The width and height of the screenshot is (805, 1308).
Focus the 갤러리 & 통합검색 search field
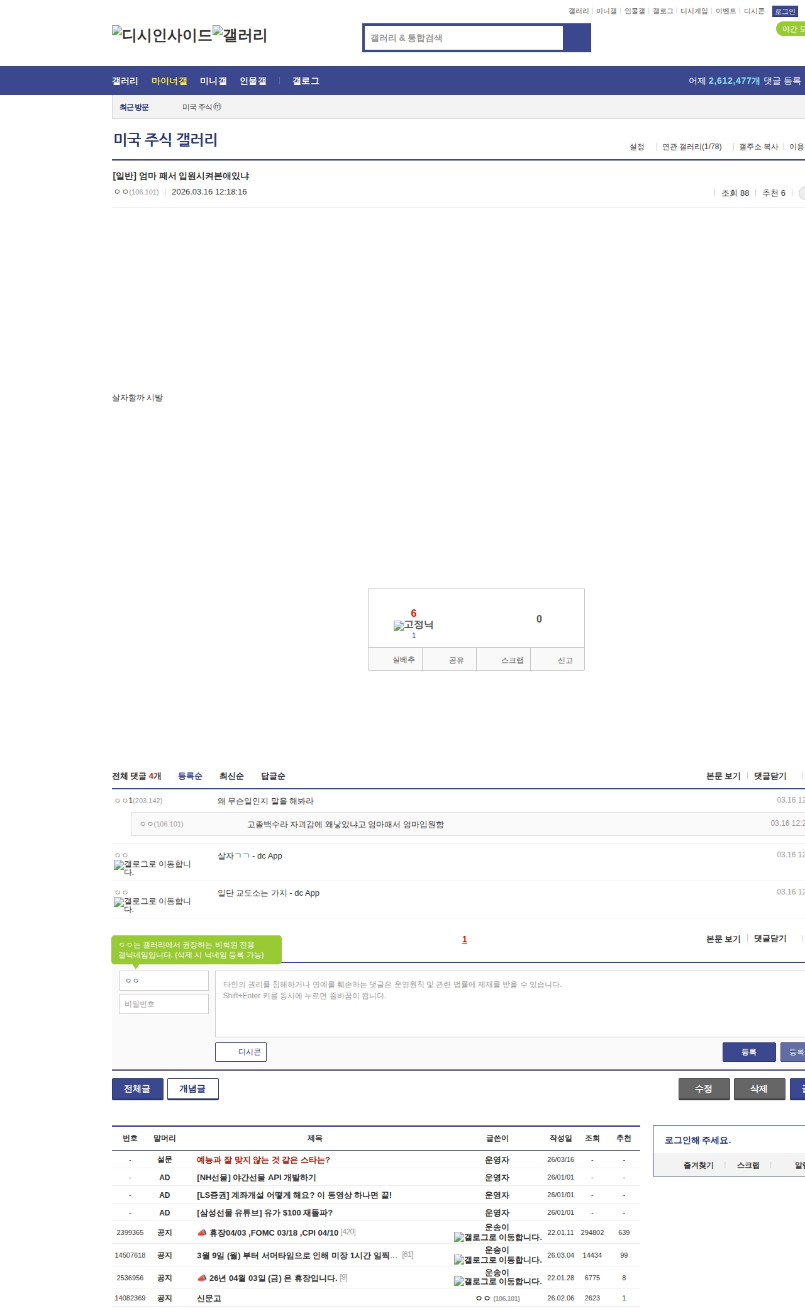click(464, 38)
